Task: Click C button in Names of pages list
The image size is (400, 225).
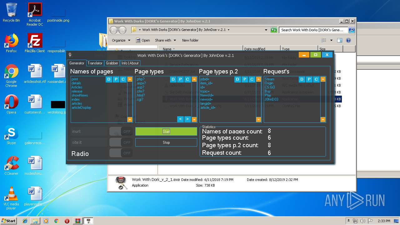Action: [x=123, y=79]
